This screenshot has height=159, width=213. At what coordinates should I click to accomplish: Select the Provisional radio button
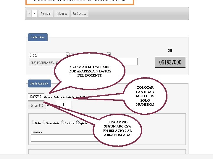(x=63, y=122)
